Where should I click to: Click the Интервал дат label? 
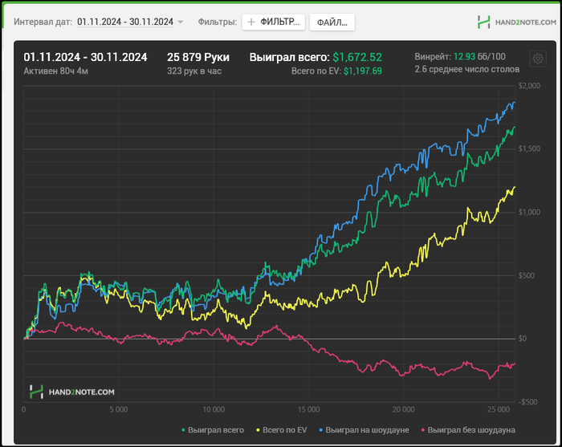tap(43, 22)
